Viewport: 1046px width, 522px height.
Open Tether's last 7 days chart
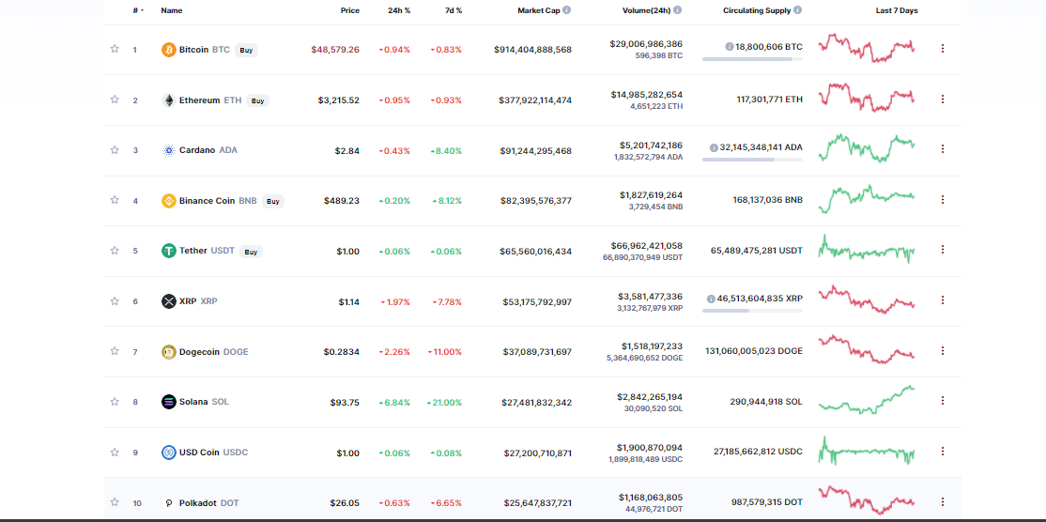click(x=867, y=250)
